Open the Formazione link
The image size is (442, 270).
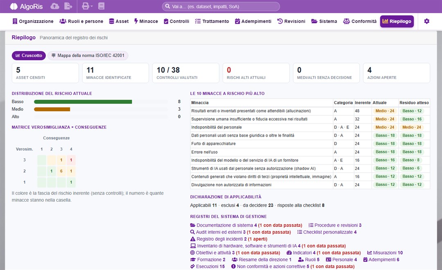point(208,260)
